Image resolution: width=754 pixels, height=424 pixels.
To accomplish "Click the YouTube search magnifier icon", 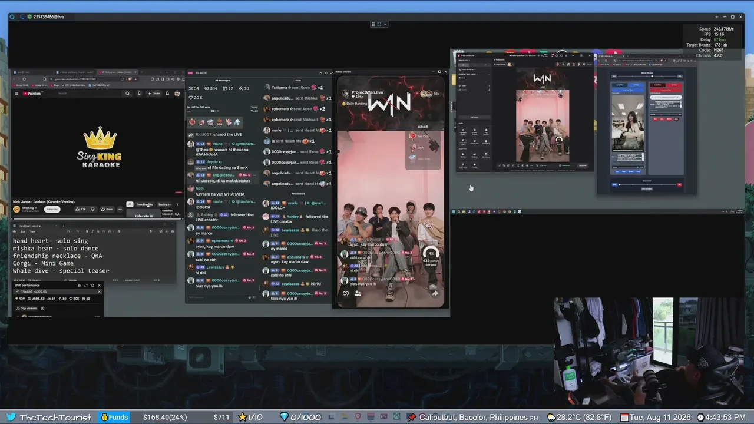I will coord(127,93).
